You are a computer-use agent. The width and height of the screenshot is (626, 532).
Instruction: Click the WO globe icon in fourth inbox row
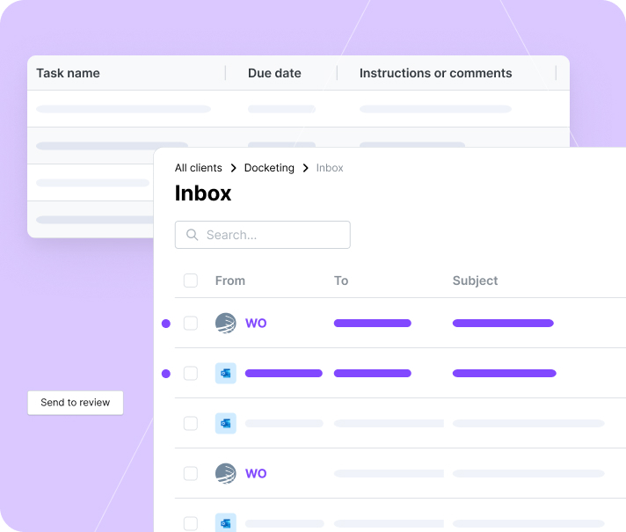click(226, 473)
